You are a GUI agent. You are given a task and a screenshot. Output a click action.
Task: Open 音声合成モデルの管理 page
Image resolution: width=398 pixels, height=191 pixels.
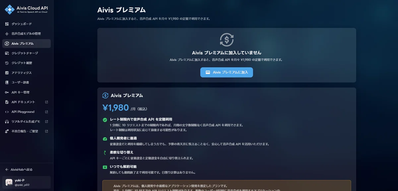point(27,34)
